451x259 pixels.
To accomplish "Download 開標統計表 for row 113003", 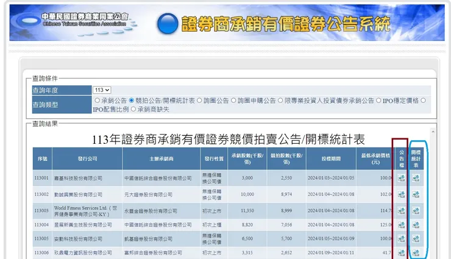I will point(416,211).
